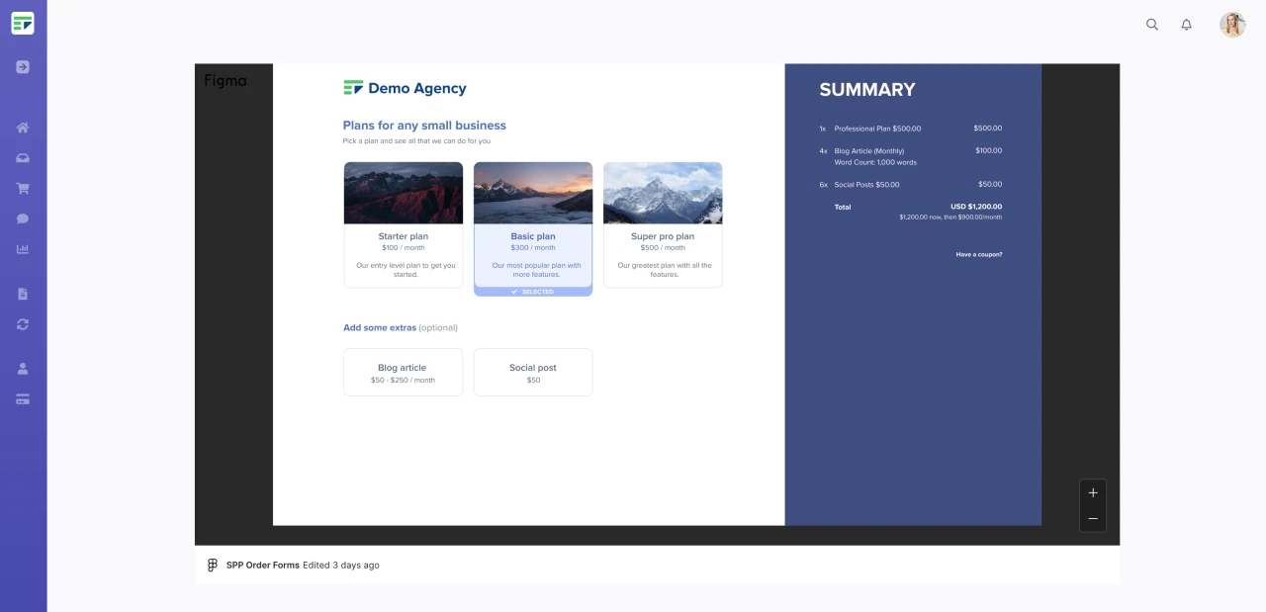Select the Super pro plan card
1266x612 pixels.
(663, 225)
